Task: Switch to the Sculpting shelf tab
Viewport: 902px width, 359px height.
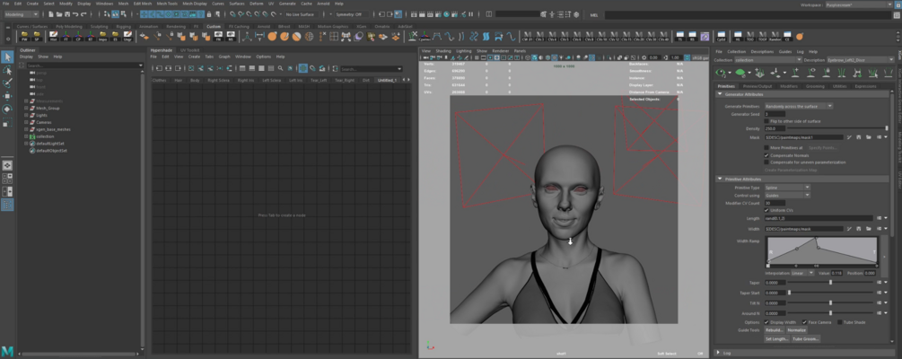Action: pos(99,26)
